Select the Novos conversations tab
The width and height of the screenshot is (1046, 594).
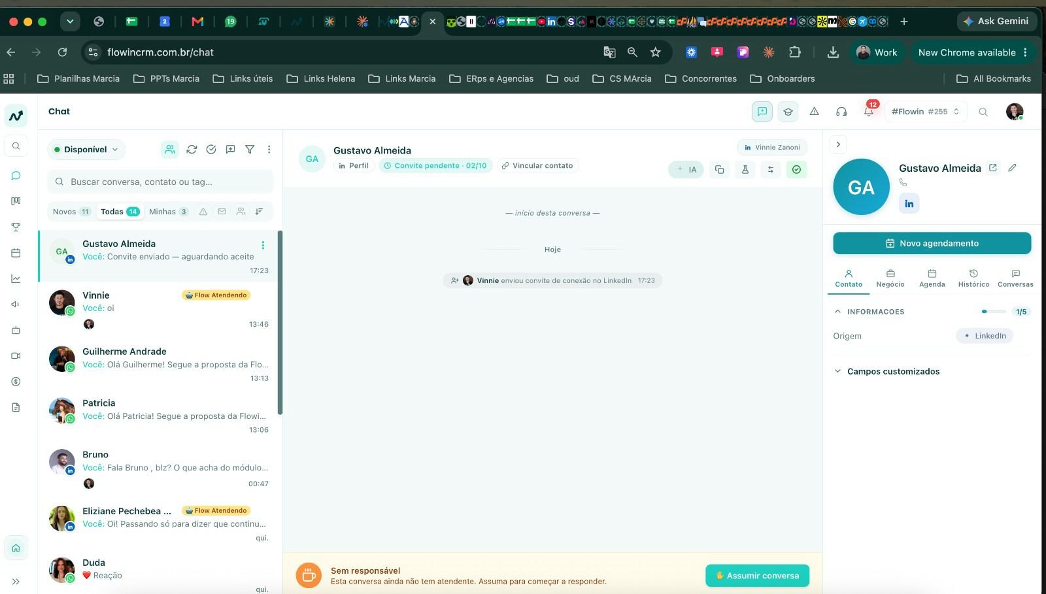point(71,212)
